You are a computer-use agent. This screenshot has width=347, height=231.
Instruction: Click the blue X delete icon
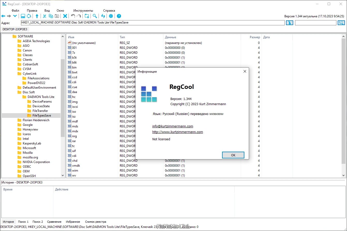[65, 16]
